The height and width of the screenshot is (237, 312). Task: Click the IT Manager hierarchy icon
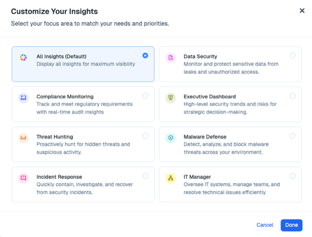171,178
